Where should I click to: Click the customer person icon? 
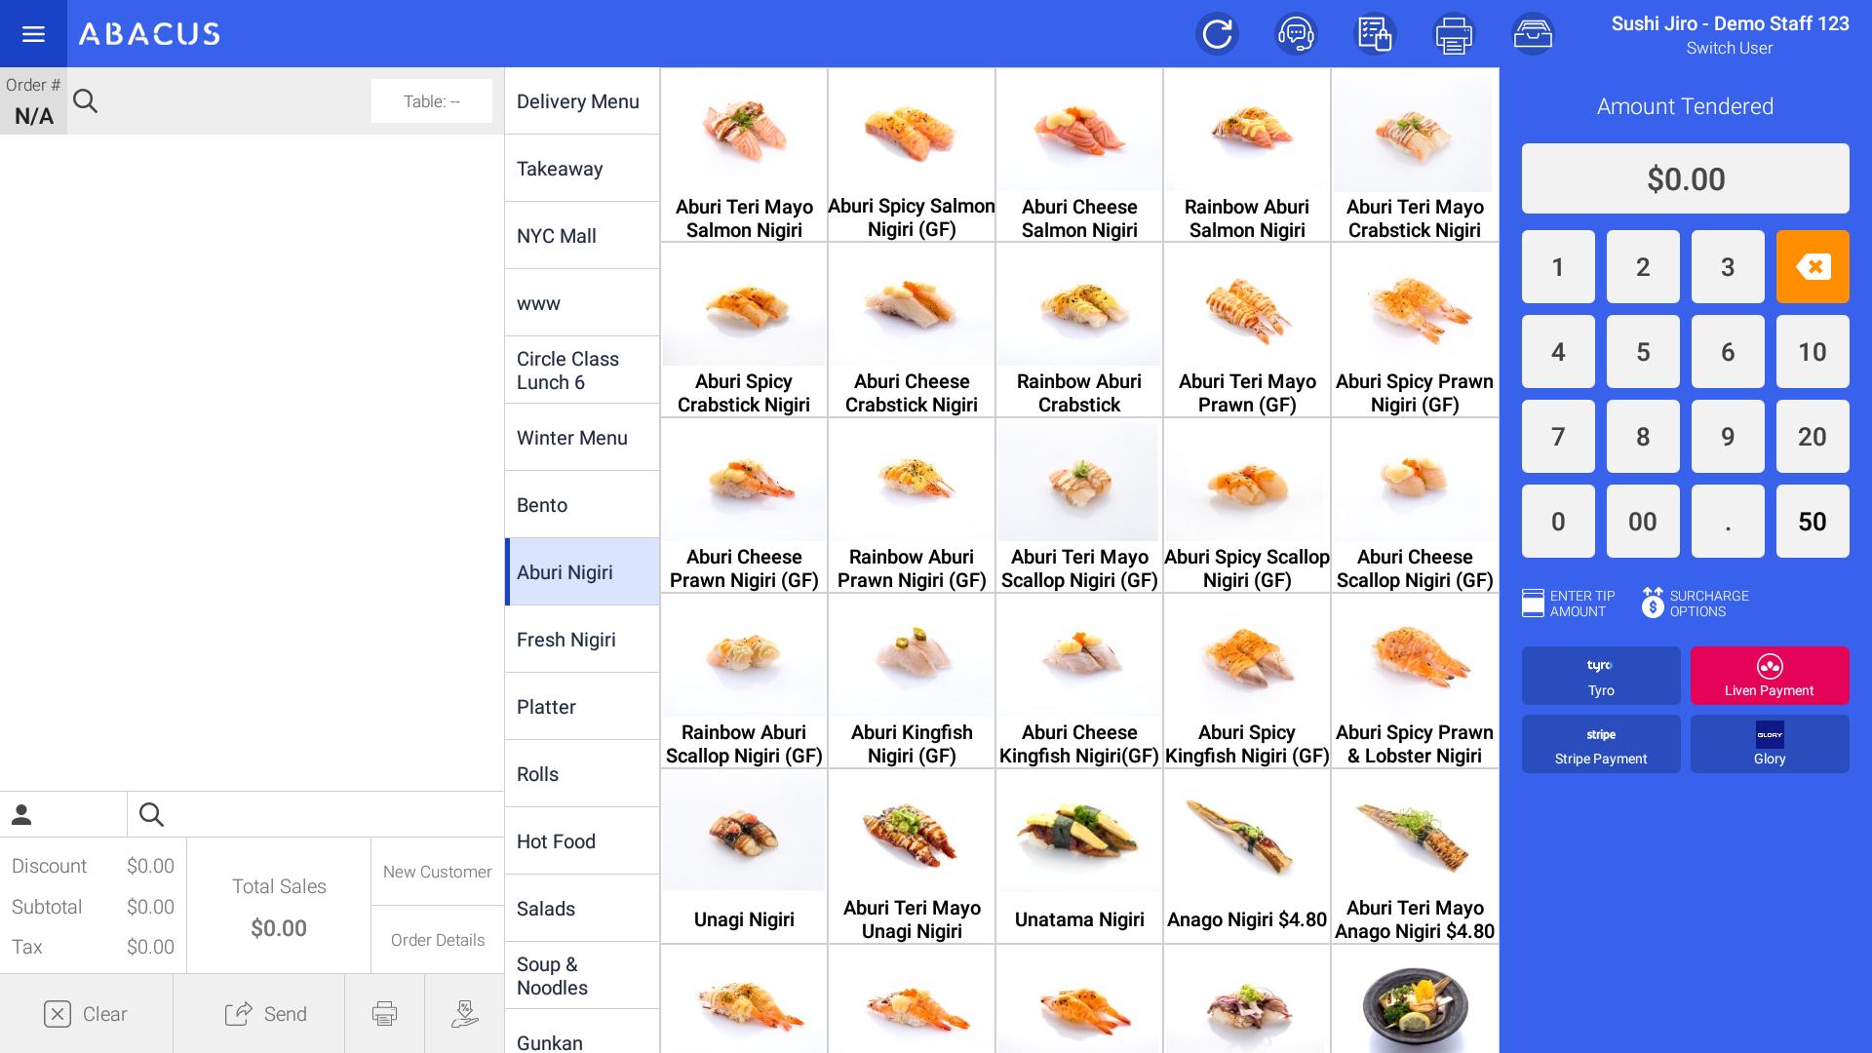pos(21,815)
